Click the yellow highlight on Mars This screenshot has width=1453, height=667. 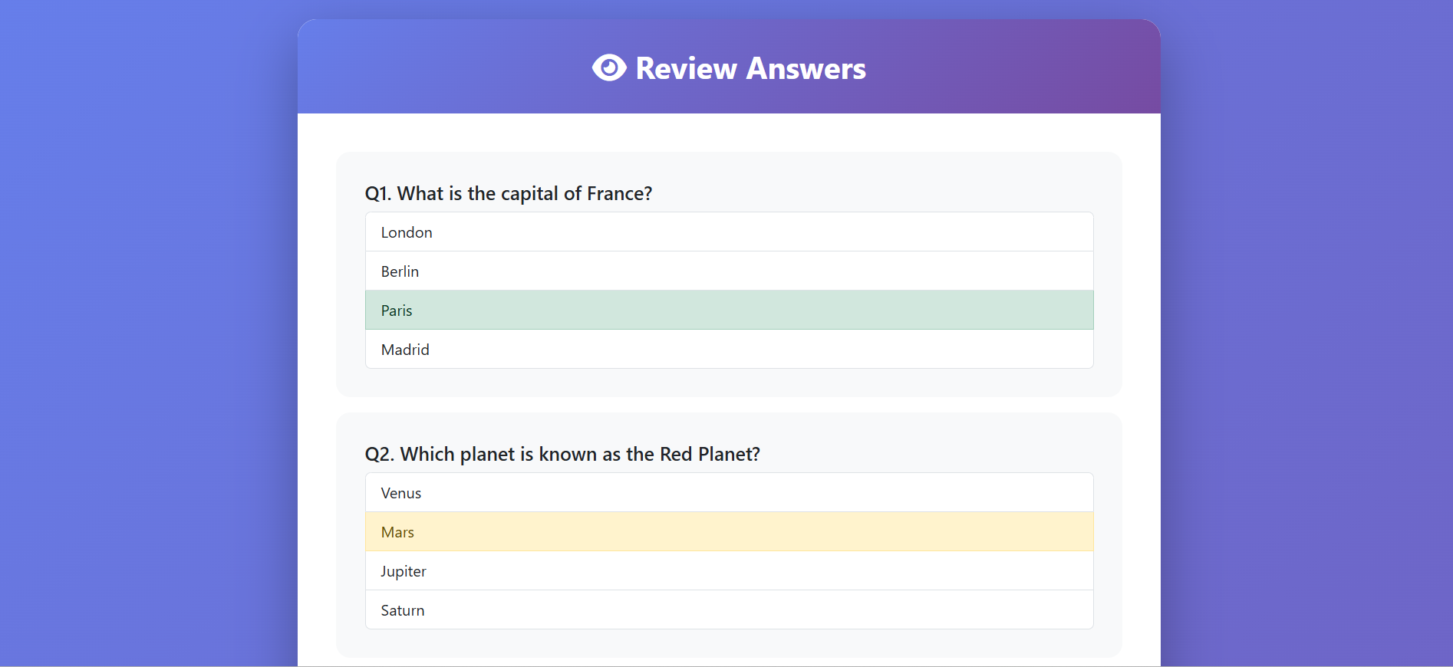(x=844, y=532)
